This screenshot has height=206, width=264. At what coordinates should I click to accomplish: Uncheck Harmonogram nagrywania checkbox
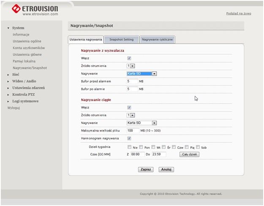(129, 138)
